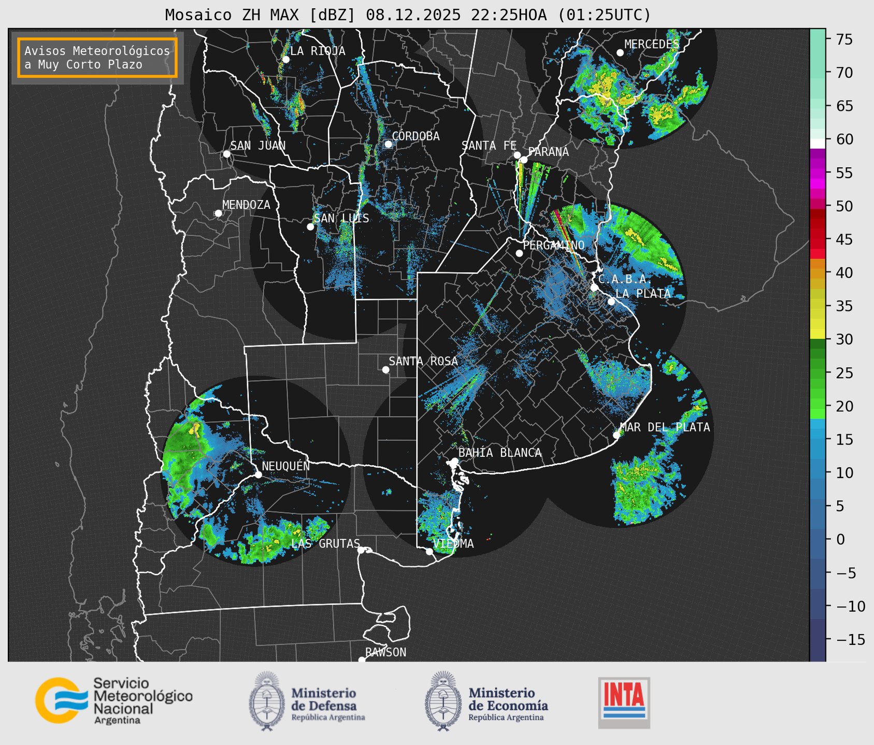The image size is (874, 745).
Task: Select the La Rioja city marker
Action: (x=285, y=60)
